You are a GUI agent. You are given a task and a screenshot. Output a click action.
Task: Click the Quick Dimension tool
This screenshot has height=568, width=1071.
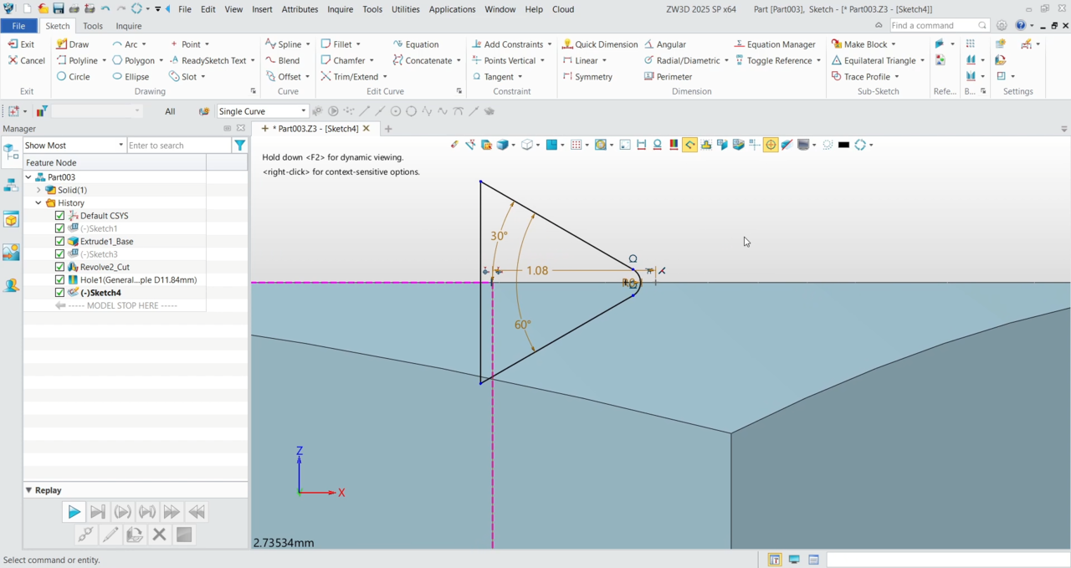599,44
